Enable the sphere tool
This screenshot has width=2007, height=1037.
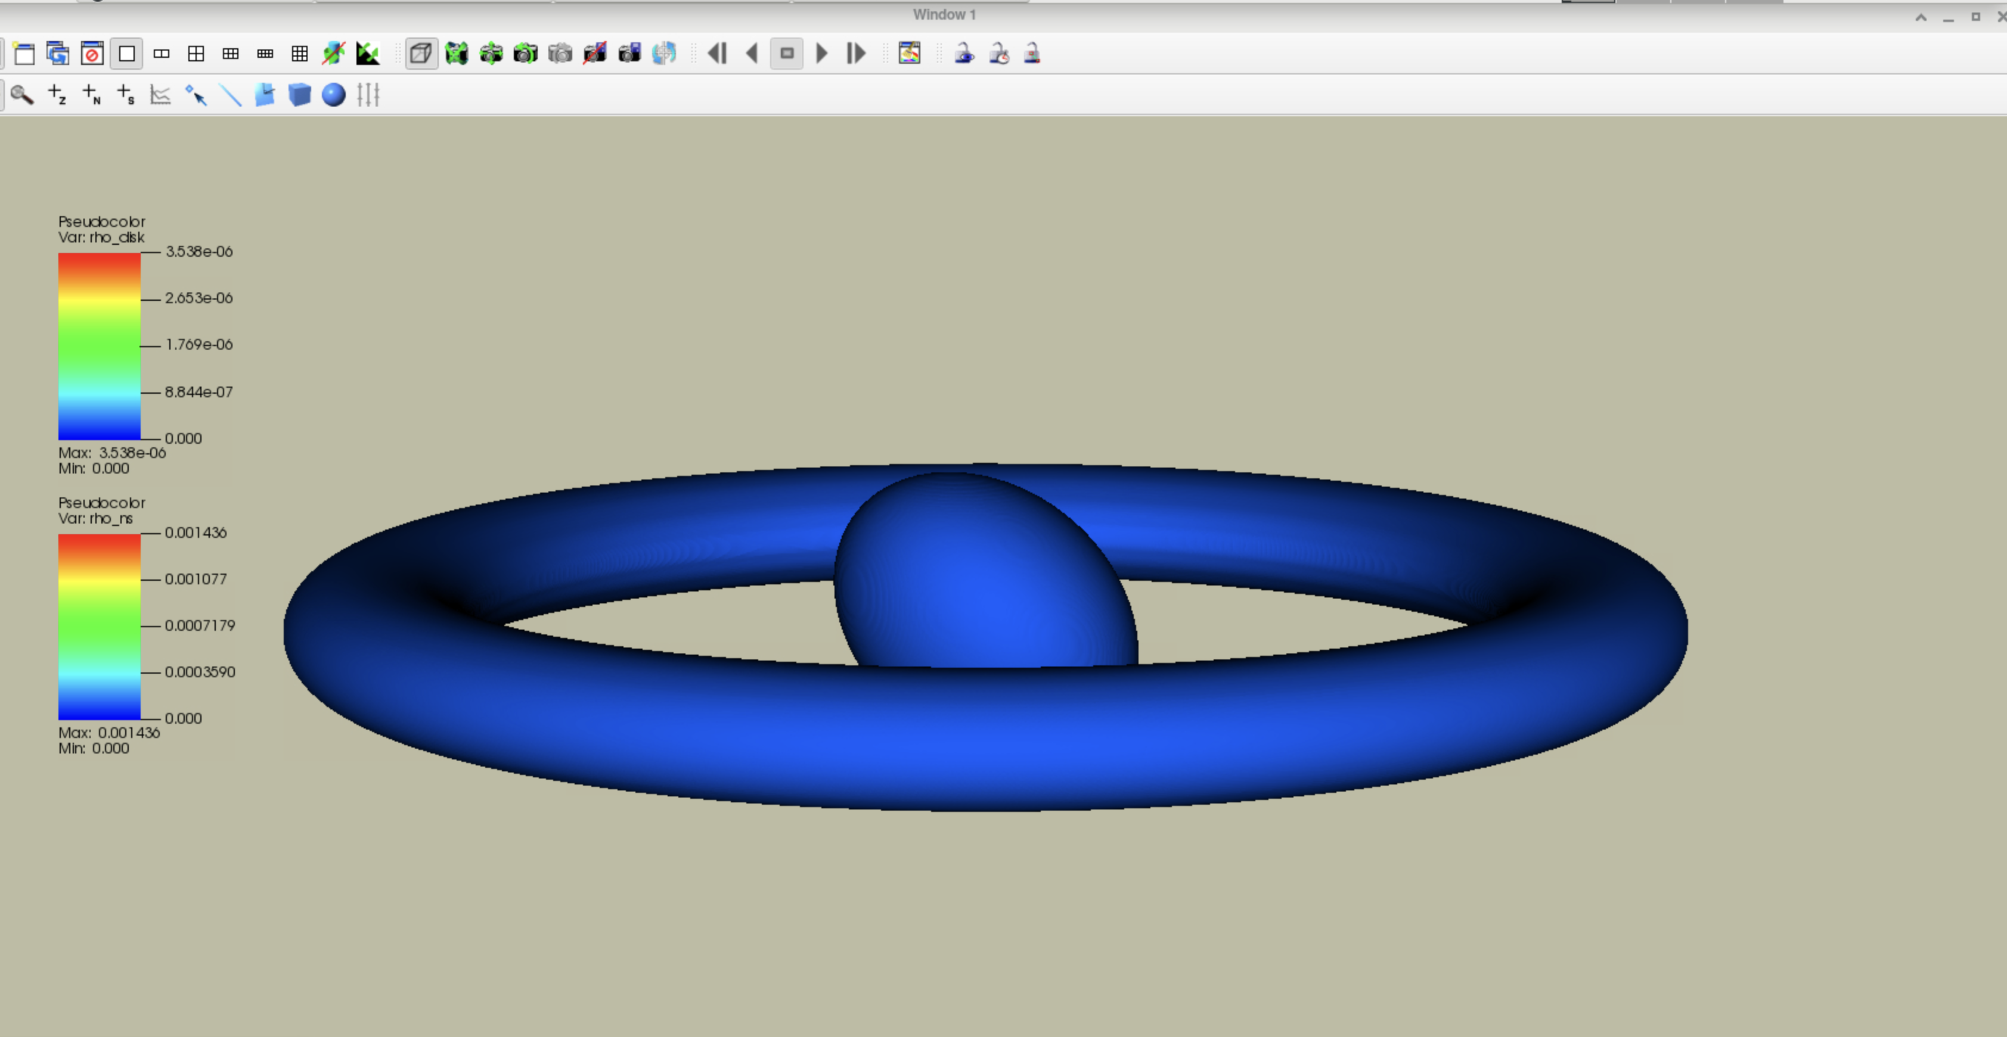(333, 95)
